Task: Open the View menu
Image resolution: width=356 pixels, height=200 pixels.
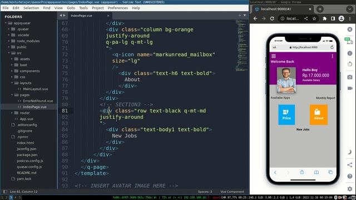Action: [x=58, y=8]
